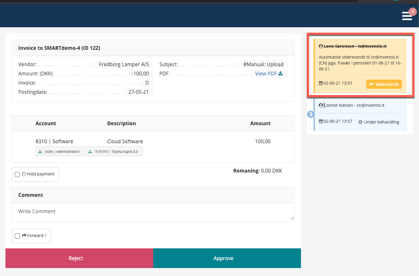Image resolution: width=419 pixels, height=276 pixels.
Task: Click the user icon beside Lone Sørensen
Action: click(321, 46)
